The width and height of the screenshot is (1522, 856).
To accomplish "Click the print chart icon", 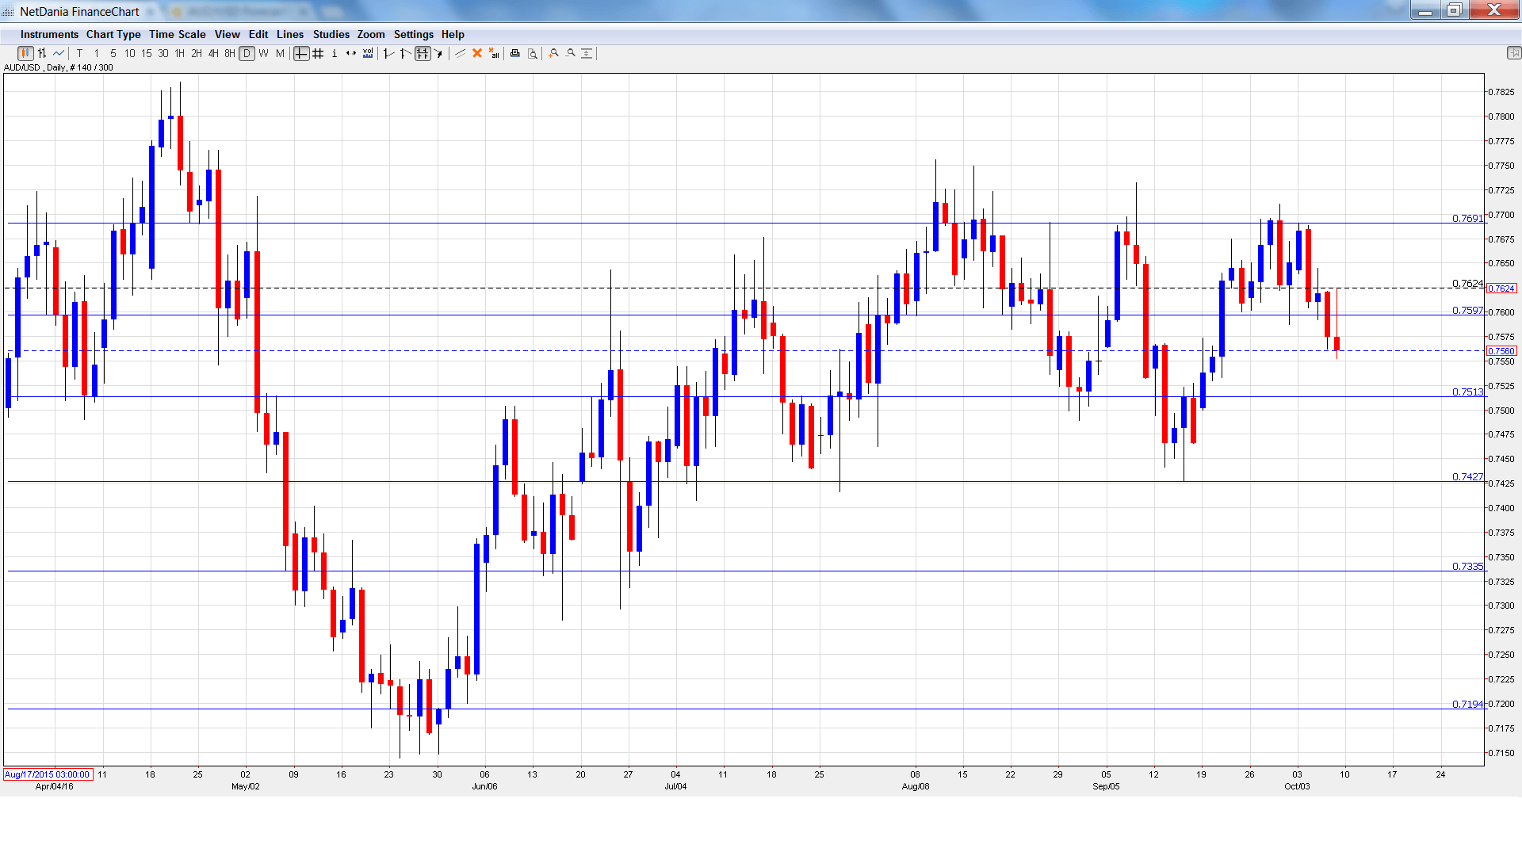I will pyautogui.click(x=515, y=54).
